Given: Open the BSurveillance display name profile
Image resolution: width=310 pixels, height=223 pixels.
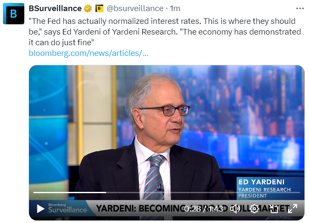Looking at the screenshot, I should tap(55, 9).
